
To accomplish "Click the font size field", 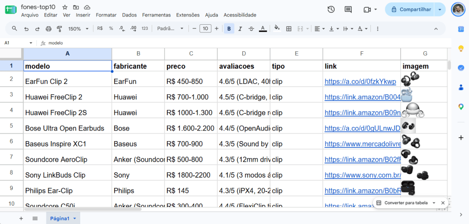I will tap(205, 29).
